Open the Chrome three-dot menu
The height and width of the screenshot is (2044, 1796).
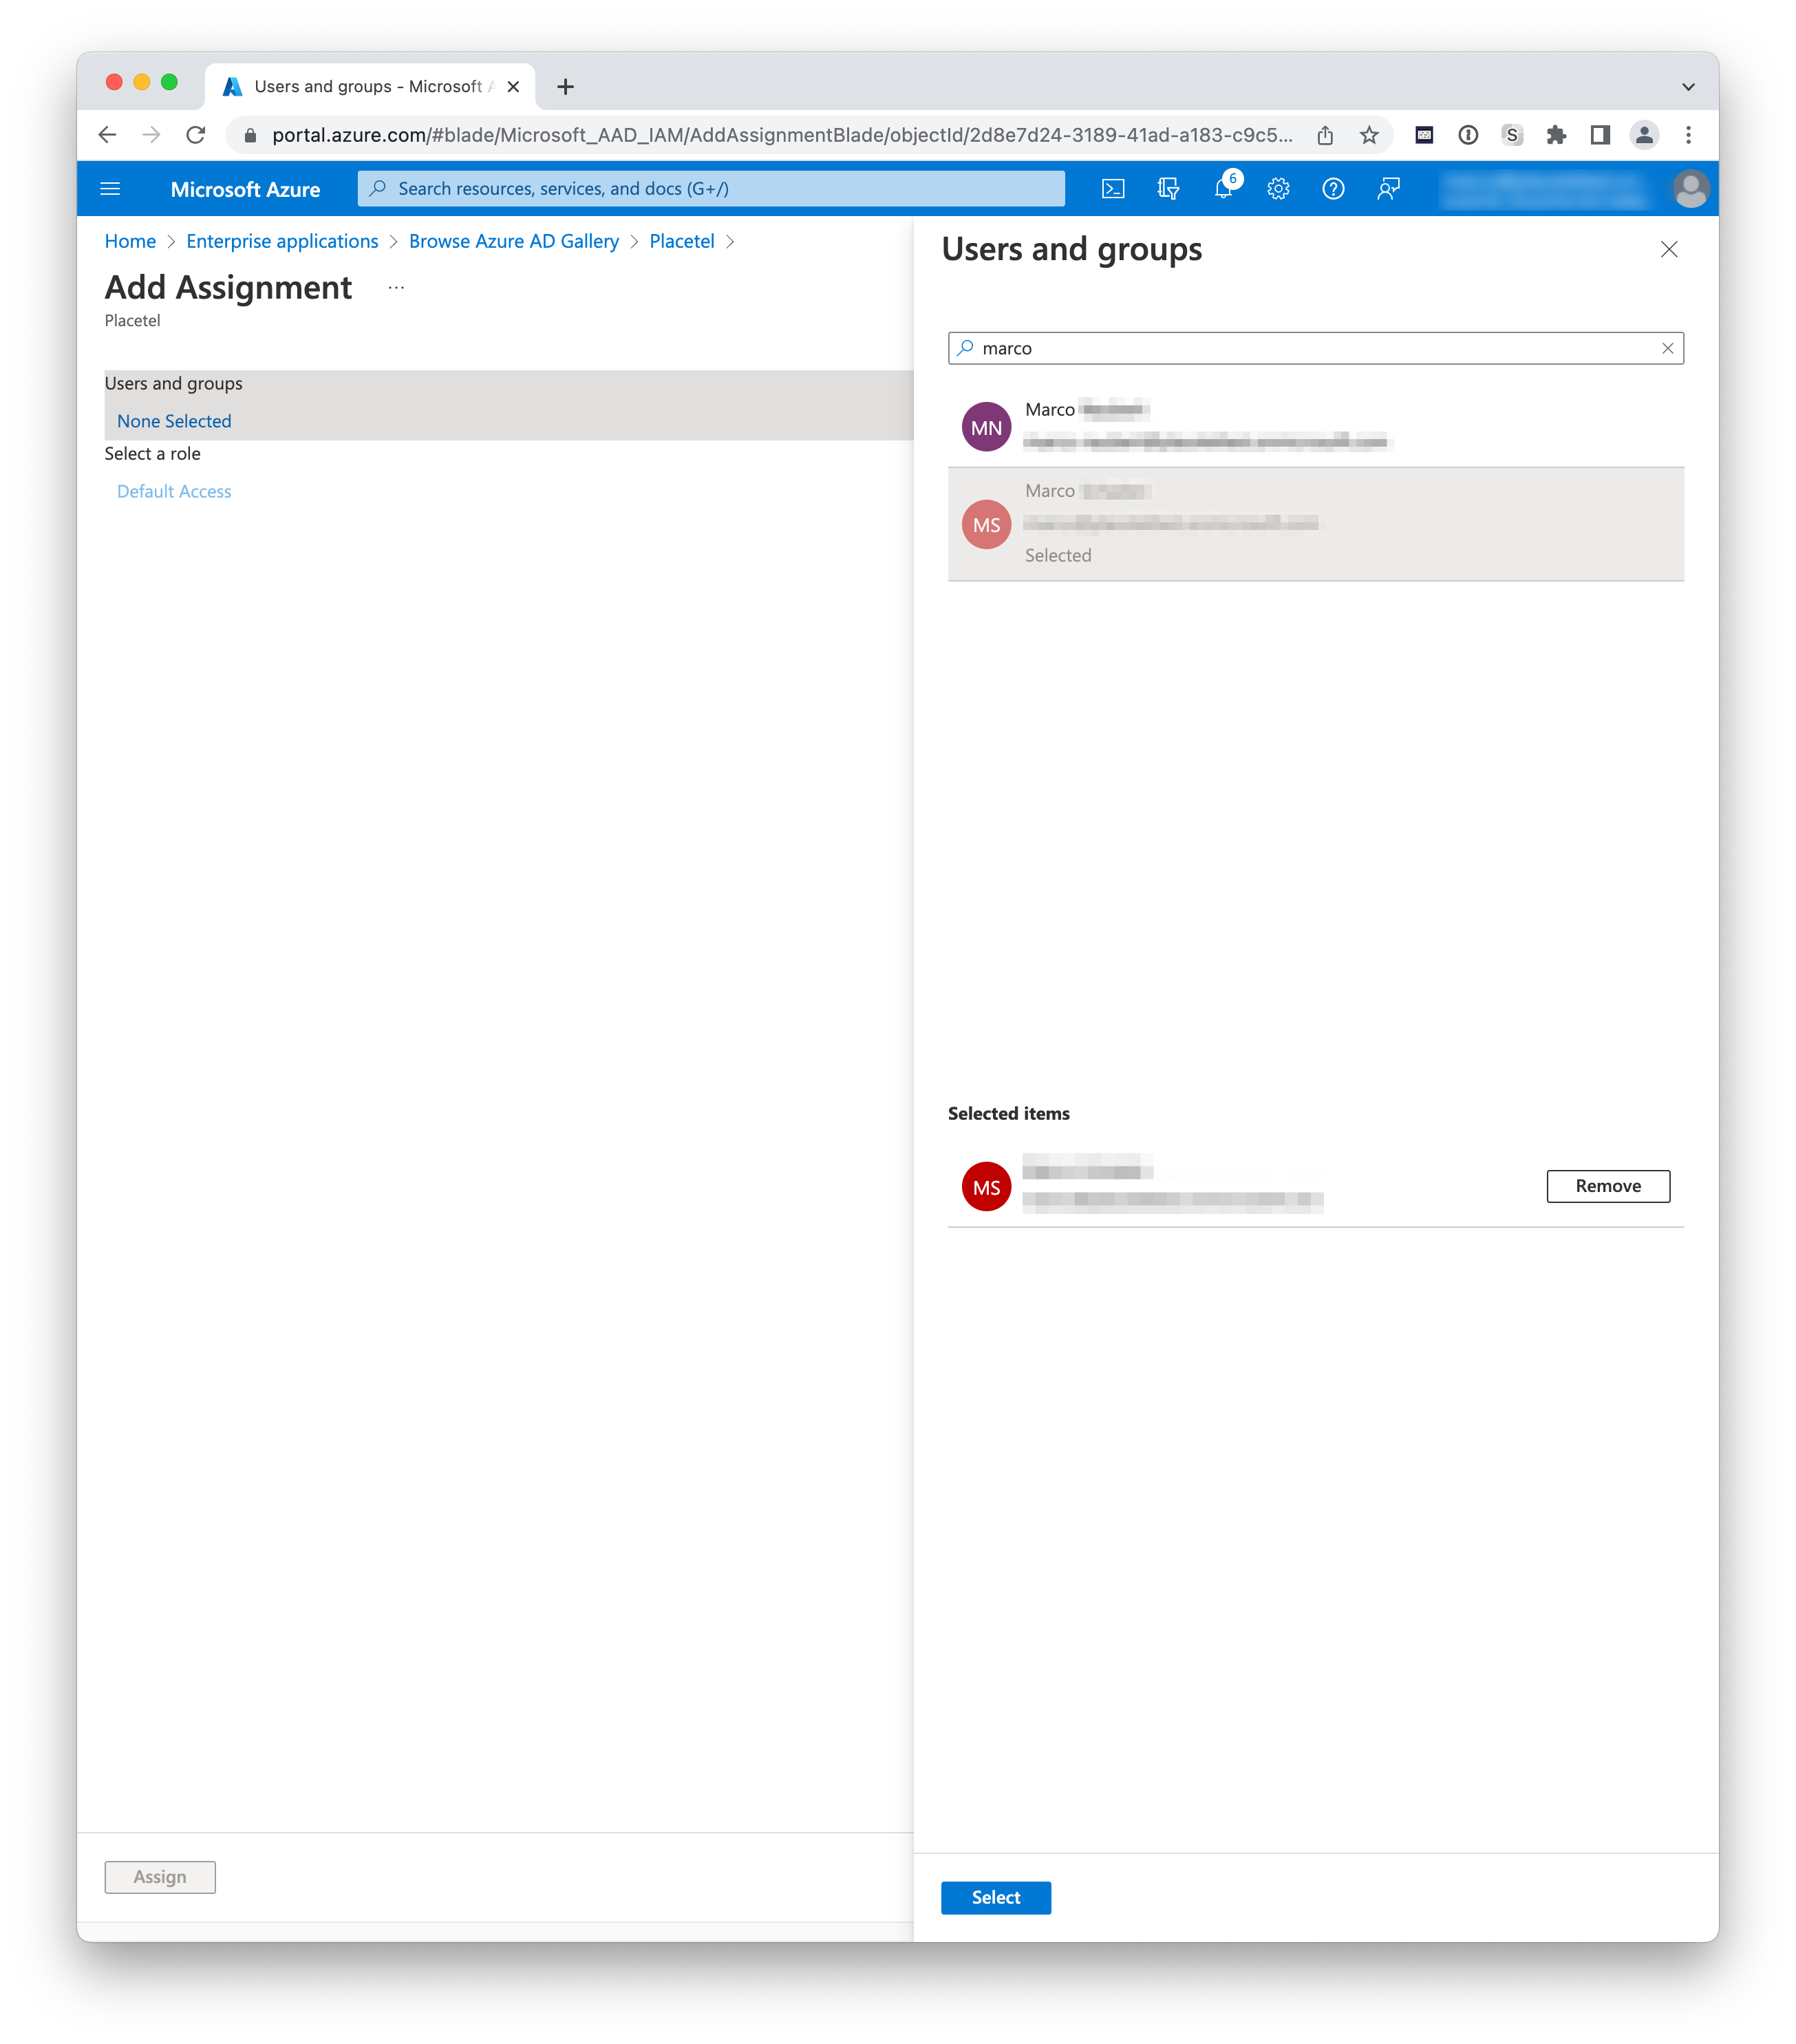coord(1688,135)
